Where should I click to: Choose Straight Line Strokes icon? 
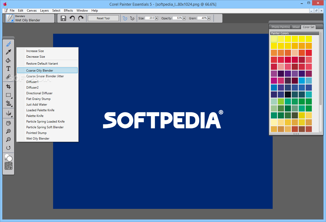tap(132, 18)
